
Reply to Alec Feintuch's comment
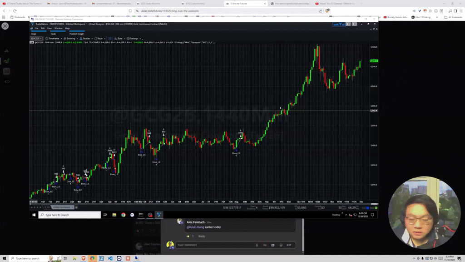(201, 236)
